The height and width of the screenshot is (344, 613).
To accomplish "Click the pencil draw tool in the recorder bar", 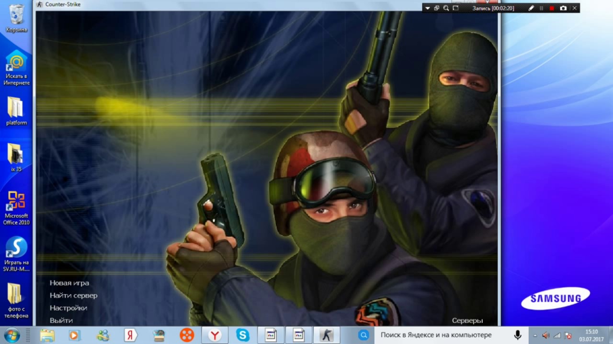I will pyautogui.click(x=531, y=8).
